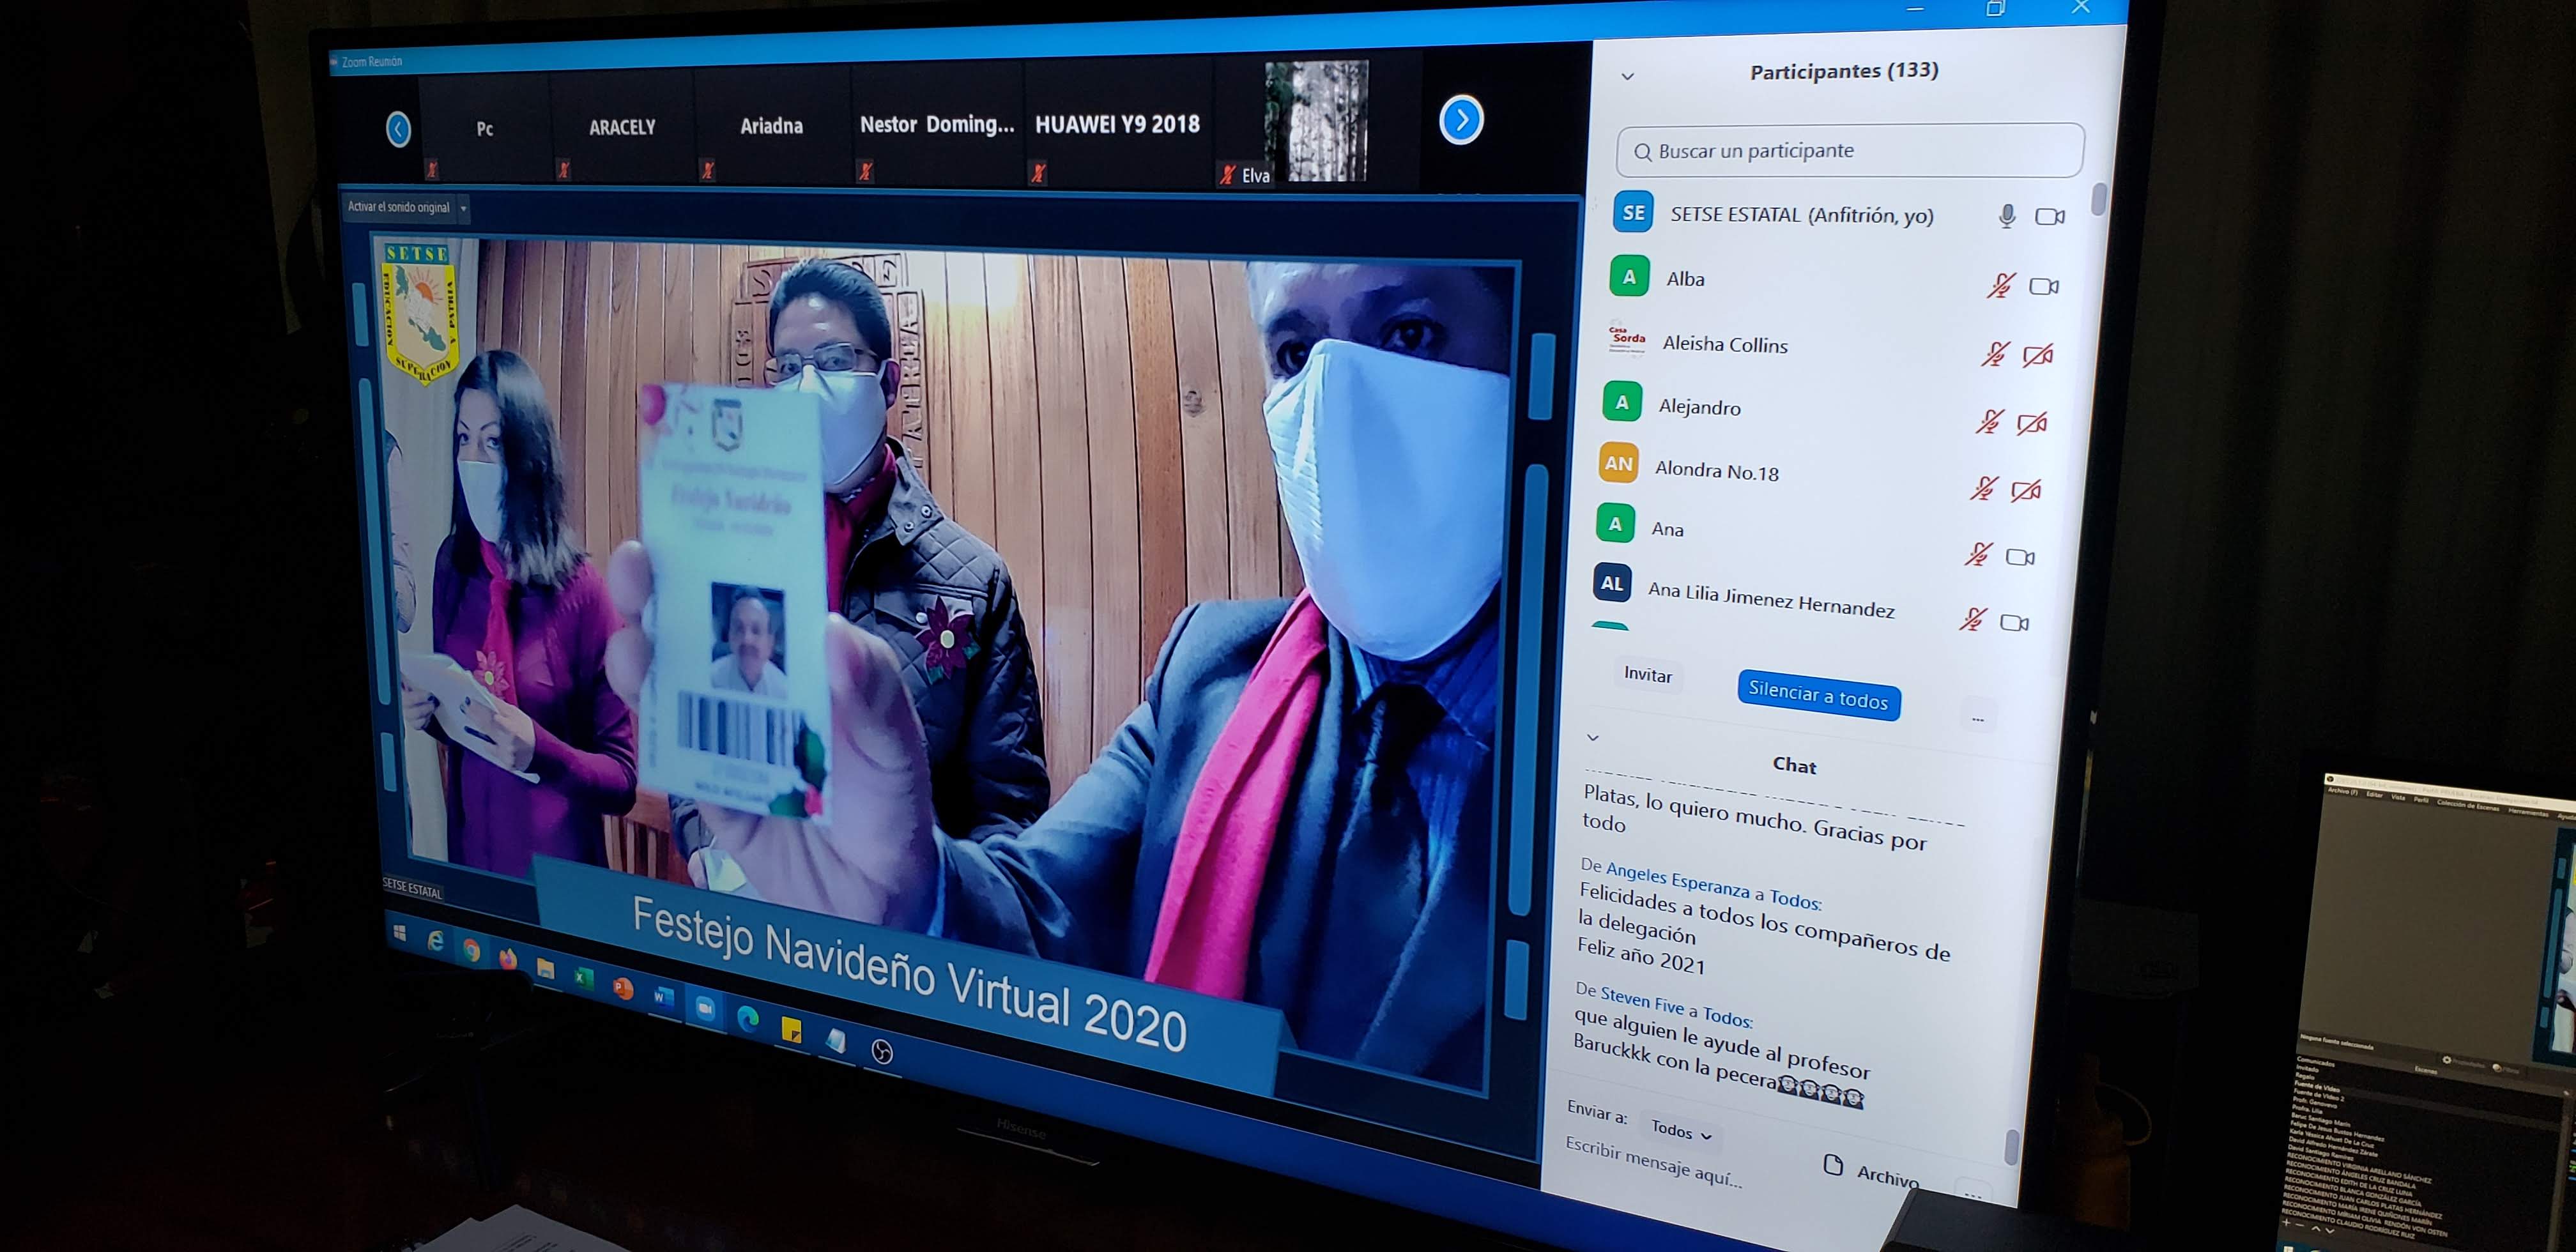The height and width of the screenshot is (1252, 2576).
Task: Collapse the Participantes panel chevron
Action: pyautogui.click(x=1627, y=76)
